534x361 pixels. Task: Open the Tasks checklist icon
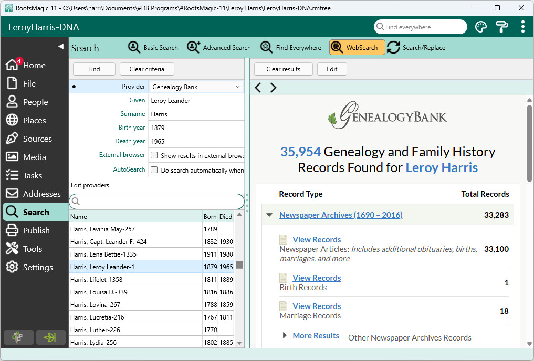pyautogui.click(x=12, y=175)
